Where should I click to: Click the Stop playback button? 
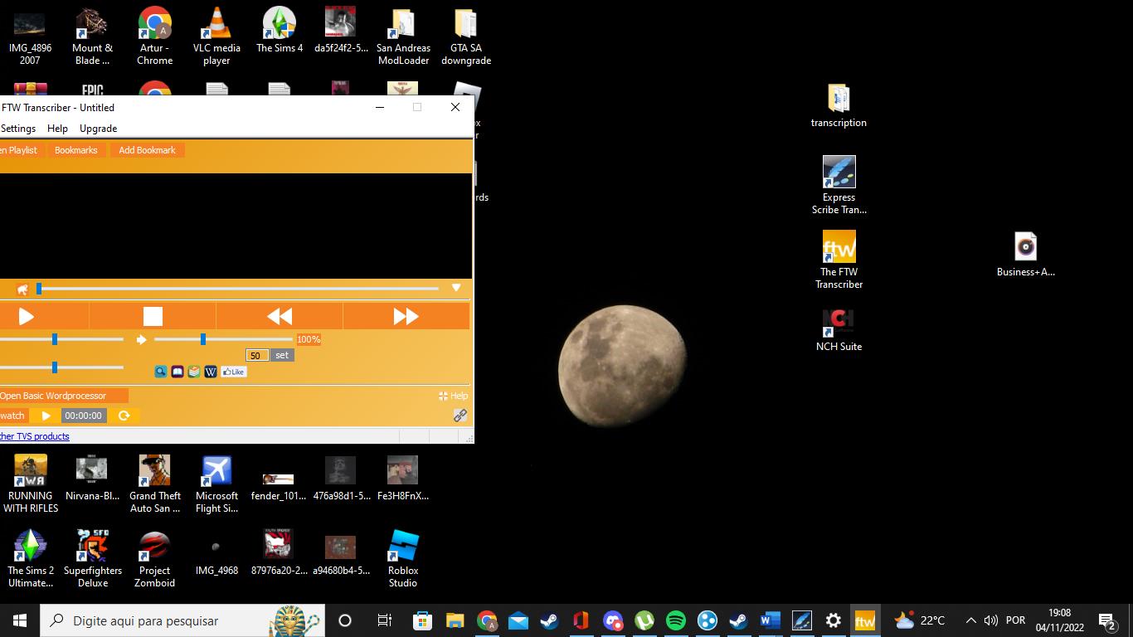[153, 316]
